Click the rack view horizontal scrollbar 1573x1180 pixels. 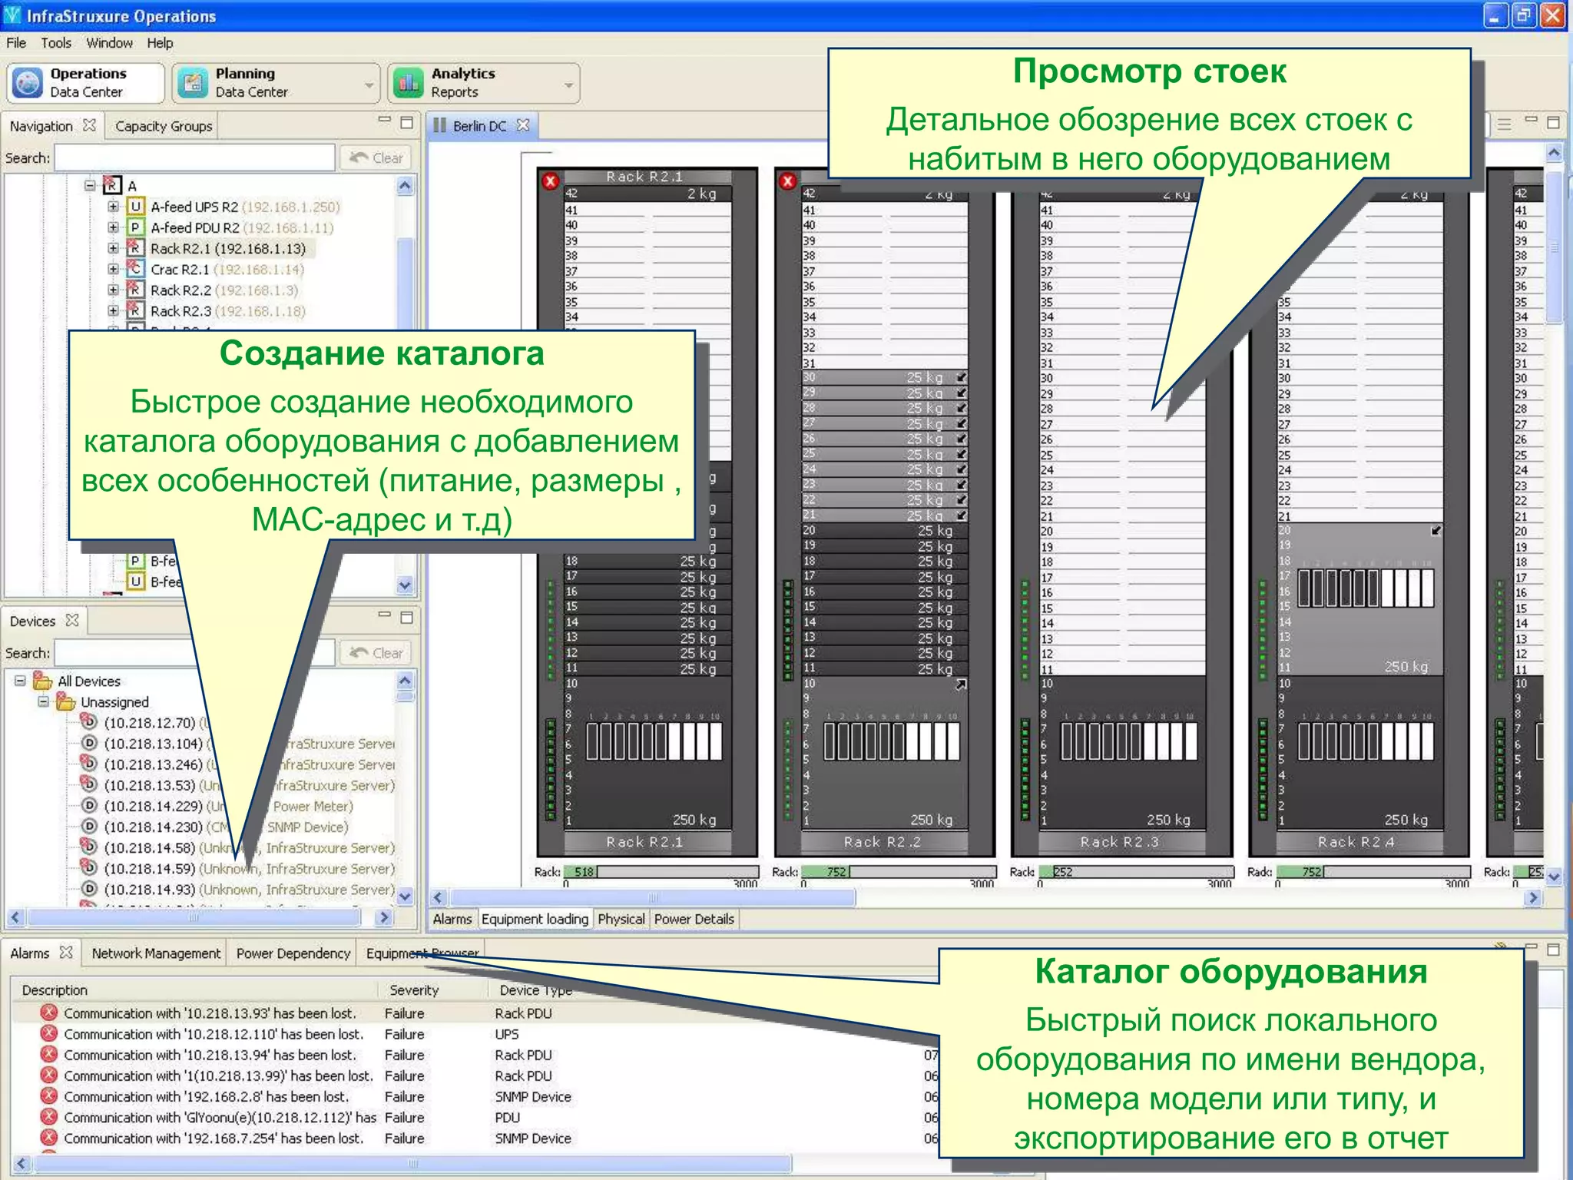[653, 897]
